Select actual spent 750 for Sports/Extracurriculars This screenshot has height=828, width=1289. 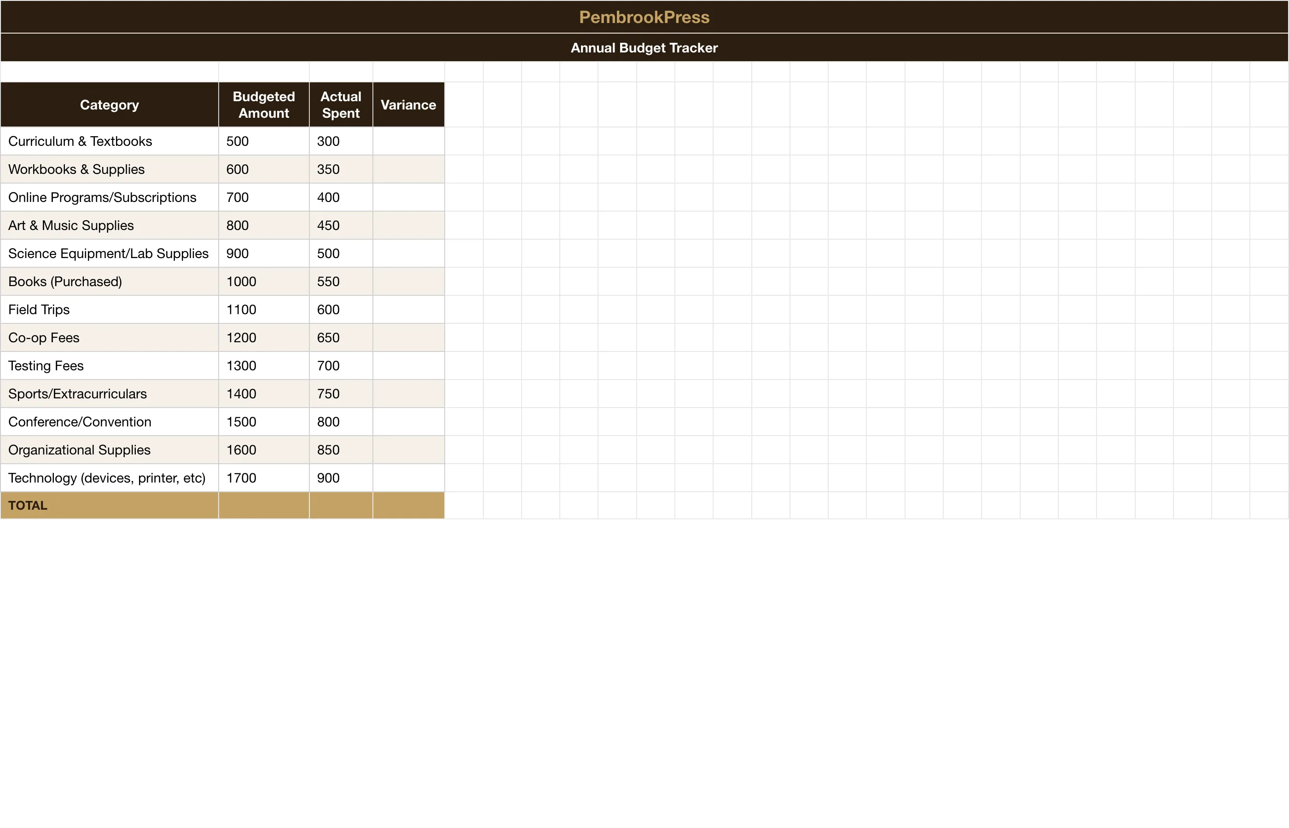tap(341, 394)
